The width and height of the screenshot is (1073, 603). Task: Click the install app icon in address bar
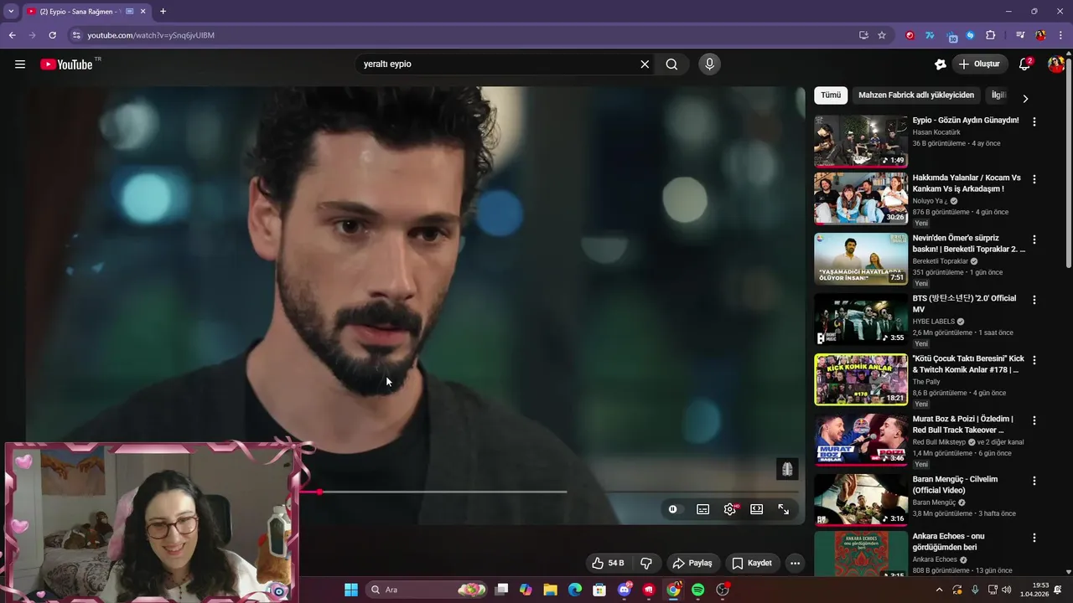pyautogui.click(x=863, y=35)
